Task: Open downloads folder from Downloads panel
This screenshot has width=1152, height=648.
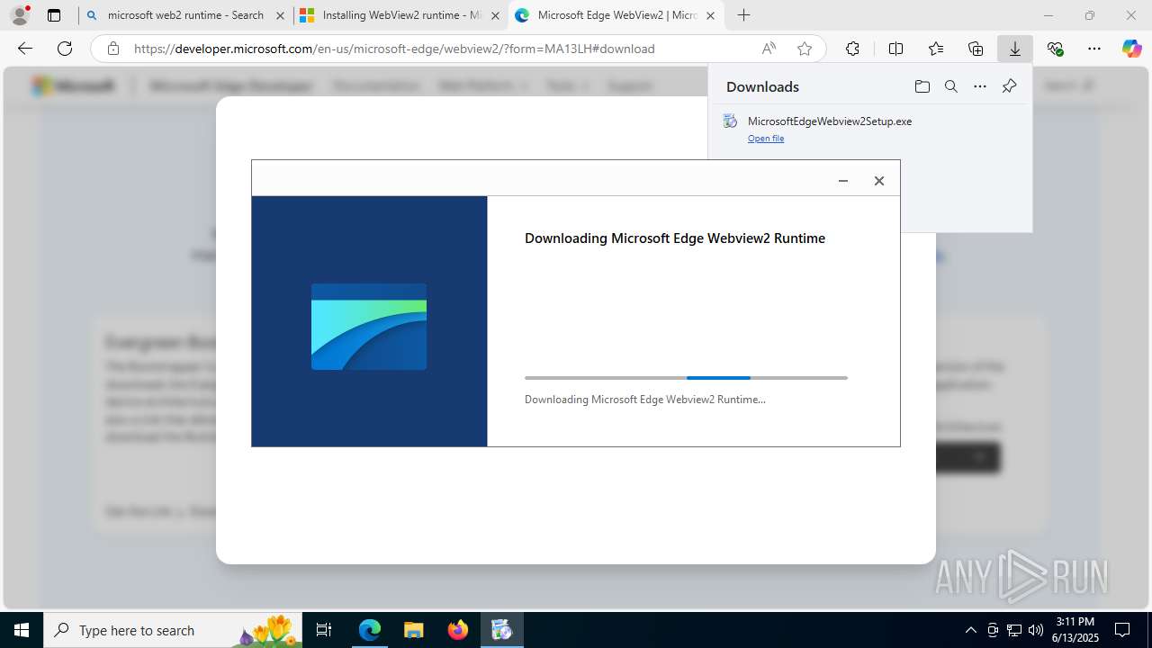Action: pyautogui.click(x=922, y=86)
